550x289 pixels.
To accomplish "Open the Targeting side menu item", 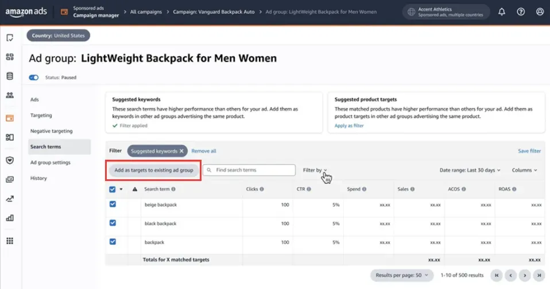I will coord(41,115).
